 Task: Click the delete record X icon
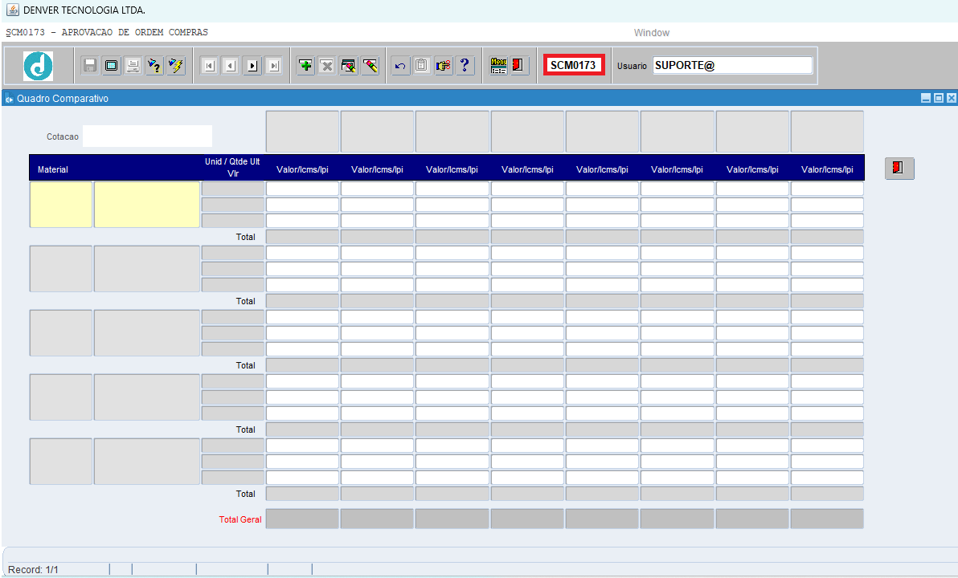point(327,65)
